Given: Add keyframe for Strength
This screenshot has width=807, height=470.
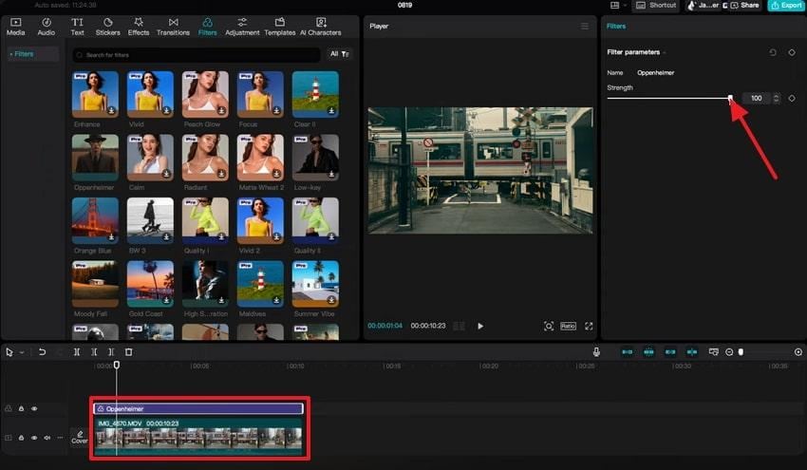Looking at the screenshot, I should [x=792, y=98].
